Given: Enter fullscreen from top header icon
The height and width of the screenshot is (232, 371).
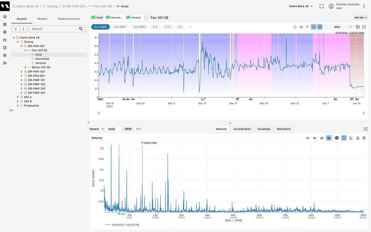Looking at the screenshot, I should (322, 6).
